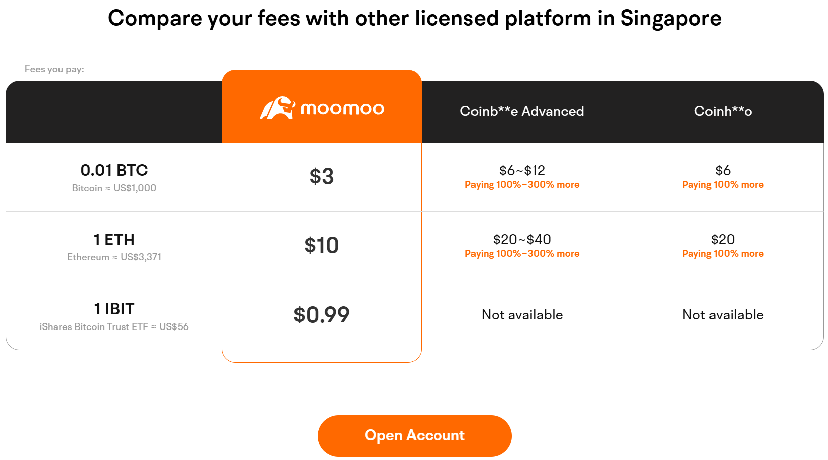Click the $20~$40 Coinb**e ETH fee
The width and height of the screenshot is (828, 460).
[521, 240]
